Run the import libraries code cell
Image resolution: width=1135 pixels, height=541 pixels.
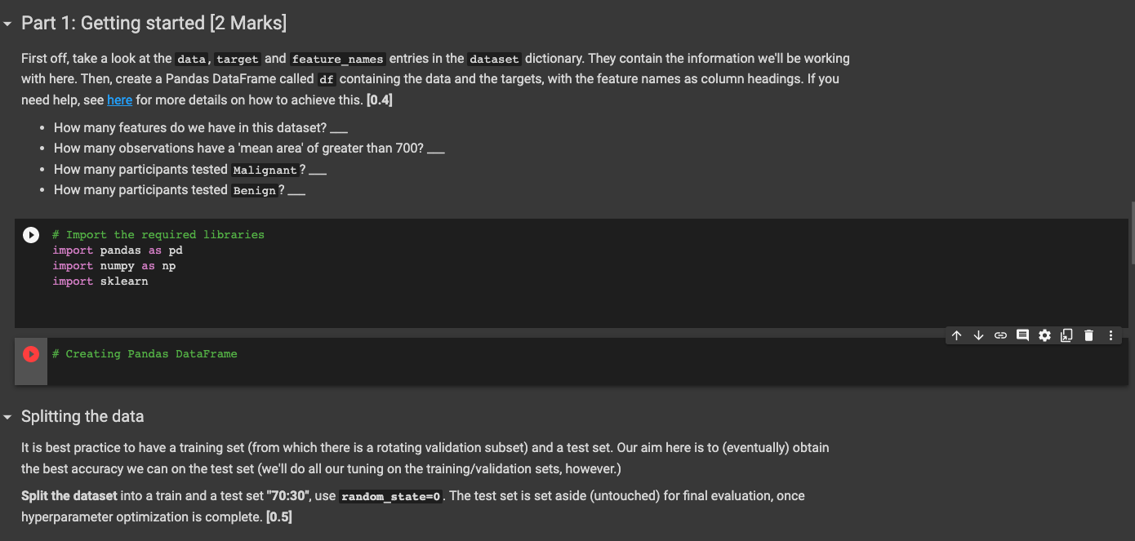coord(30,234)
